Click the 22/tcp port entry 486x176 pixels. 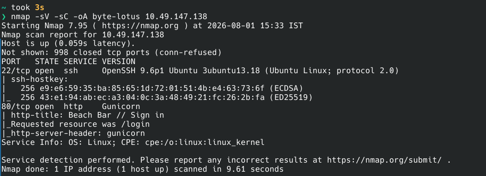(16, 70)
